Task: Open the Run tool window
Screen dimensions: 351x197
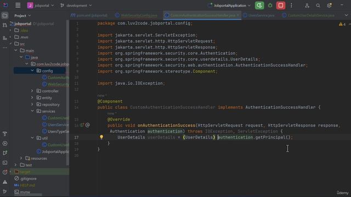Action: (x=5, y=153)
